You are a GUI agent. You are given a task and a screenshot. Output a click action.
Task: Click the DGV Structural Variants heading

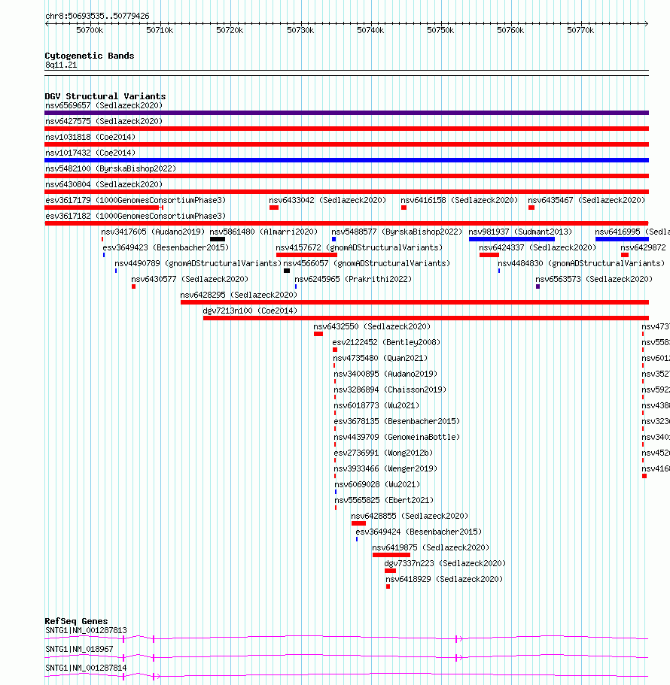pyautogui.click(x=105, y=96)
